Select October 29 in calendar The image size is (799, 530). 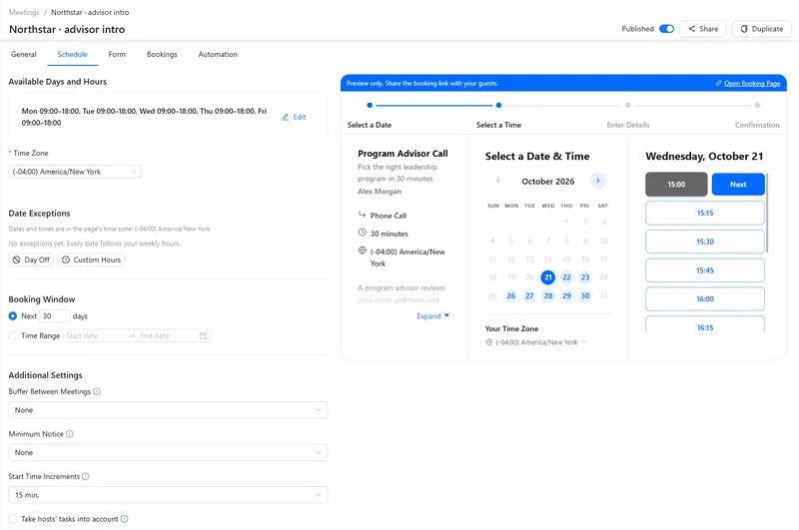566,295
